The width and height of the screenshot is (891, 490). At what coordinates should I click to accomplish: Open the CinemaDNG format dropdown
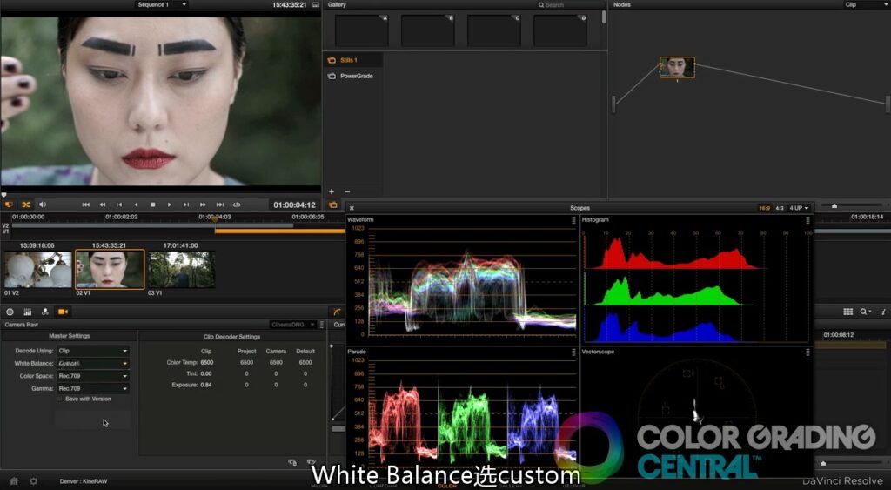tap(292, 325)
